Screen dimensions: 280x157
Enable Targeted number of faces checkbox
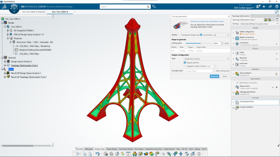point(185,66)
